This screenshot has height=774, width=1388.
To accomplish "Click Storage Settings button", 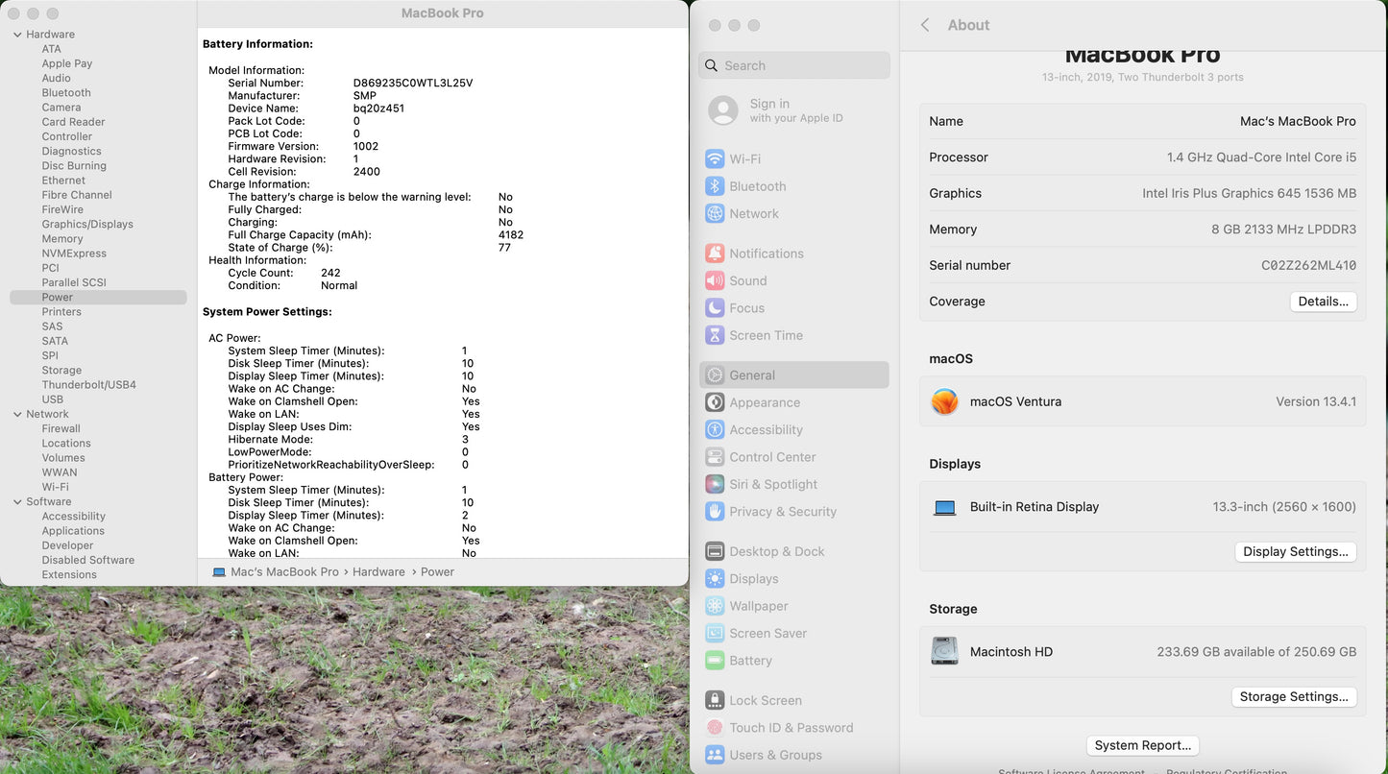I will 1293,697.
